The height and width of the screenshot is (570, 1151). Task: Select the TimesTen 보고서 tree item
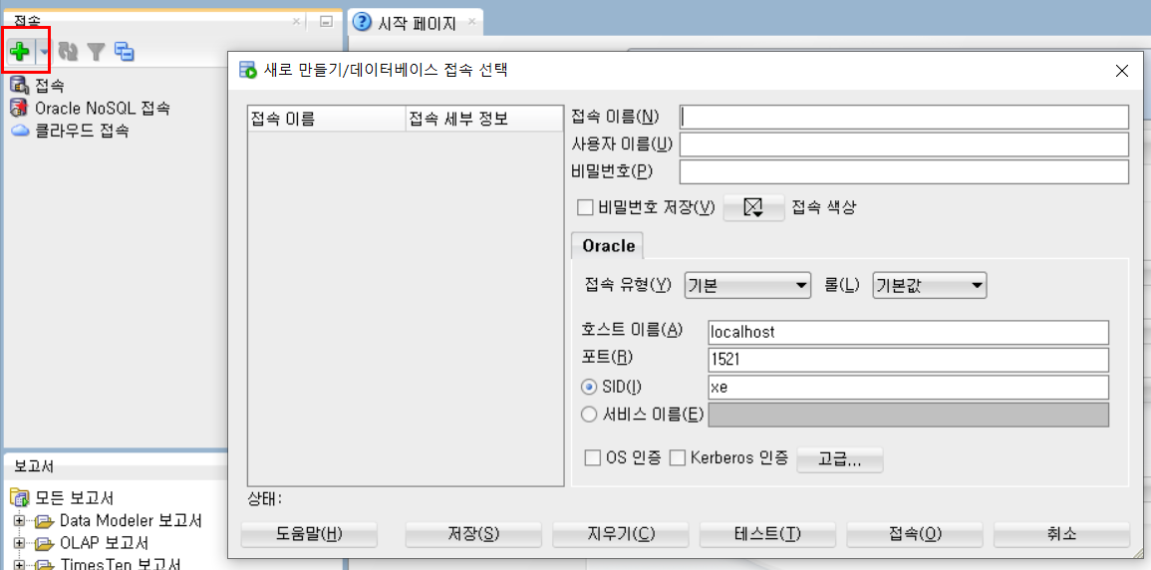[x=121, y=565]
